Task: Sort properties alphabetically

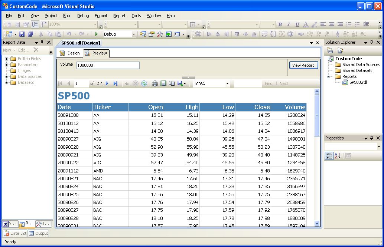Action: pos(337,156)
